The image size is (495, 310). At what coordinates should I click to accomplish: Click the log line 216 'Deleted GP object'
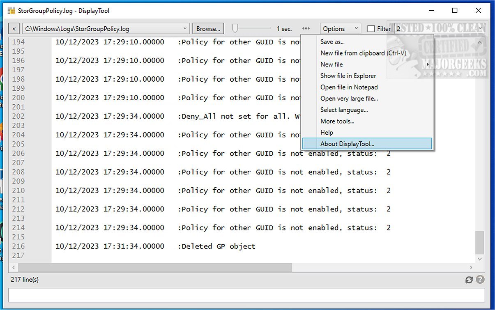pyautogui.click(x=155, y=246)
